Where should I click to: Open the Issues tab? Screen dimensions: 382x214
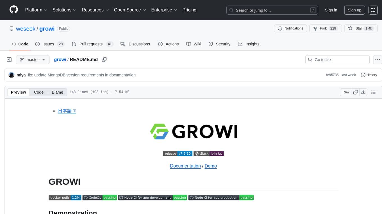(x=50, y=44)
